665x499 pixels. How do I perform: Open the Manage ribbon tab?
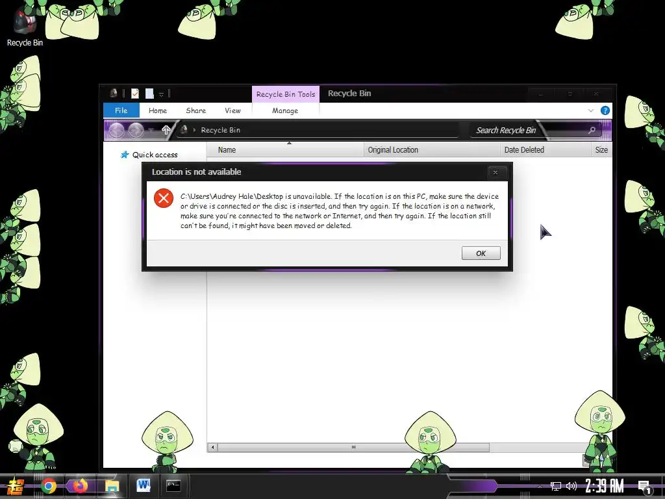285,110
